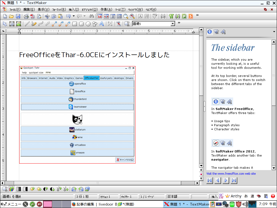This screenshot has height=208, width=277.
Task: Toggle picture color mode in picture toolbar
Action: 12,189
